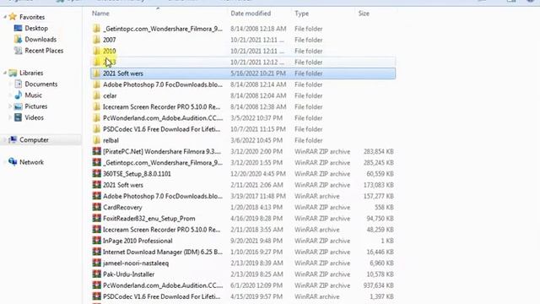The height and width of the screenshot is (304, 540).
Task: Click the WinRAR icon of [PiratePC.Net] Wondershare Filmora
Action: [97, 151]
